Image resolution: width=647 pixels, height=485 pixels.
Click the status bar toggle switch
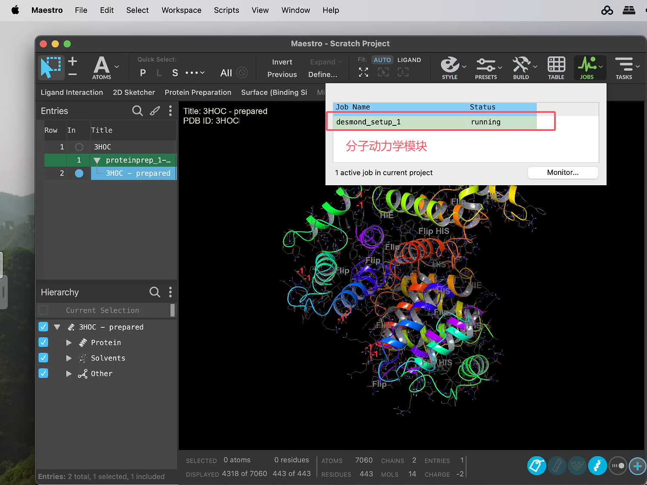(618, 466)
